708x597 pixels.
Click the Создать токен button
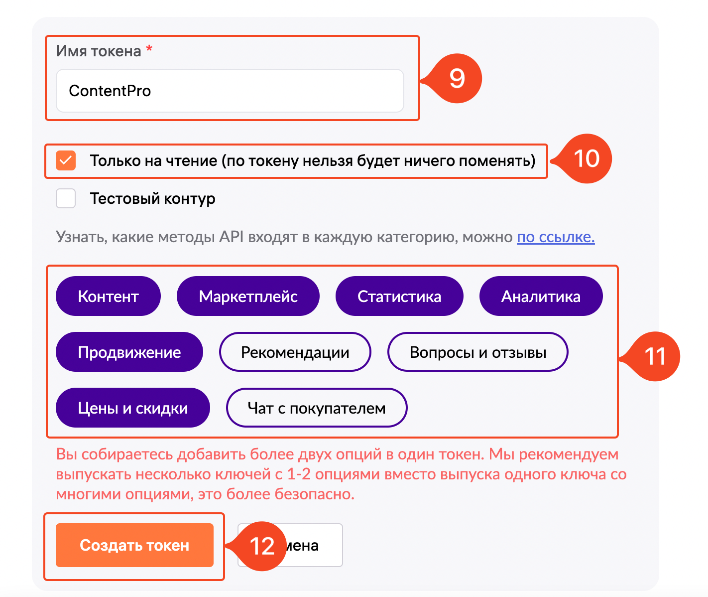click(x=134, y=545)
